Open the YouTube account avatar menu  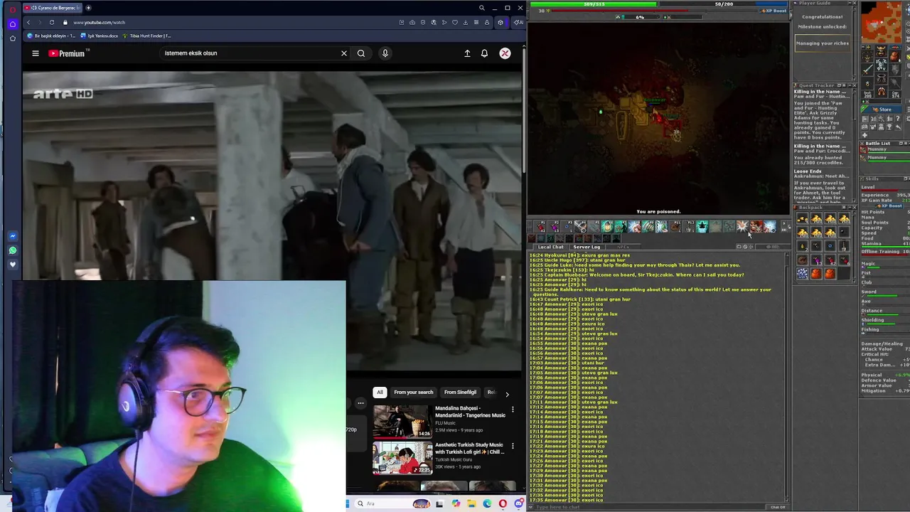505,53
